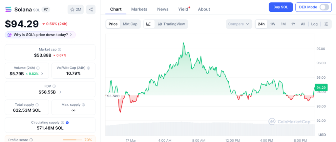Image resolution: width=336 pixels, height=142 pixels.
Task: Switch chart to Mkt Cap view
Action: (x=130, y=24)
